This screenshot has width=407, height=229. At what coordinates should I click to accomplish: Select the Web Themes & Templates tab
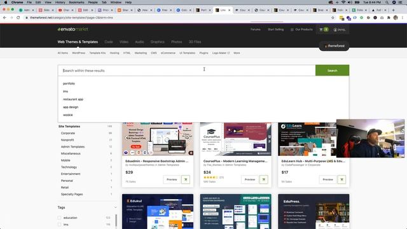click(x=78, y=42)
